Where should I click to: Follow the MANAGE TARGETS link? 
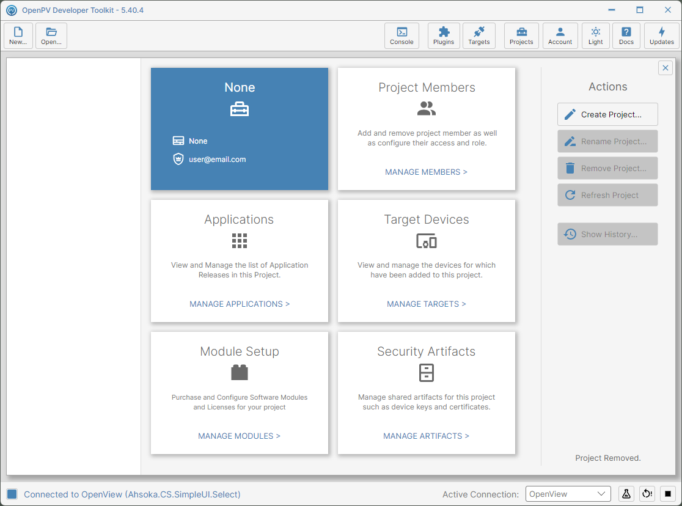coord(427,304)
